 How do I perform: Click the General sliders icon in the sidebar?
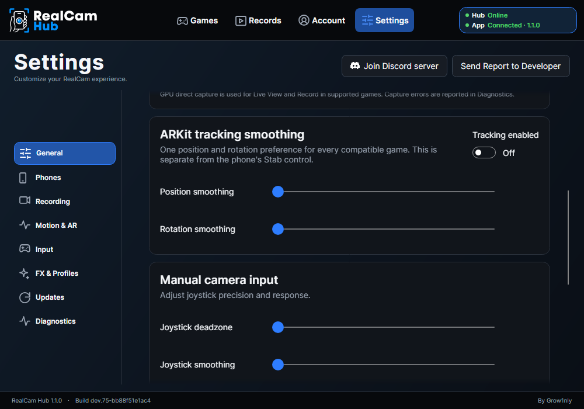click(25, 153)
